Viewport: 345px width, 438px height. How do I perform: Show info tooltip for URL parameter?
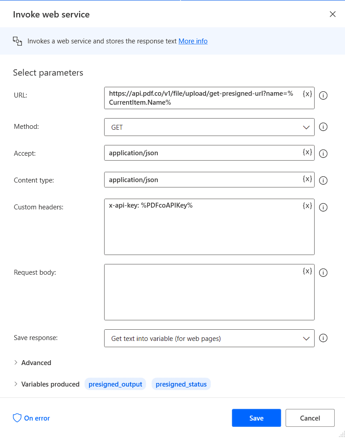pos(324,95)
